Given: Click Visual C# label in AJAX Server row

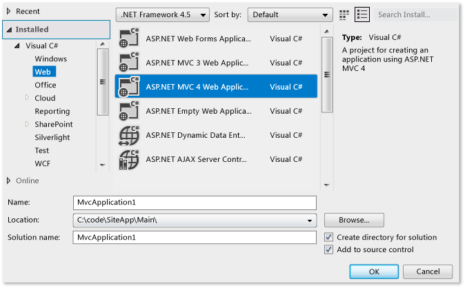Looking at the screenshot, I should tap(286, 159).
